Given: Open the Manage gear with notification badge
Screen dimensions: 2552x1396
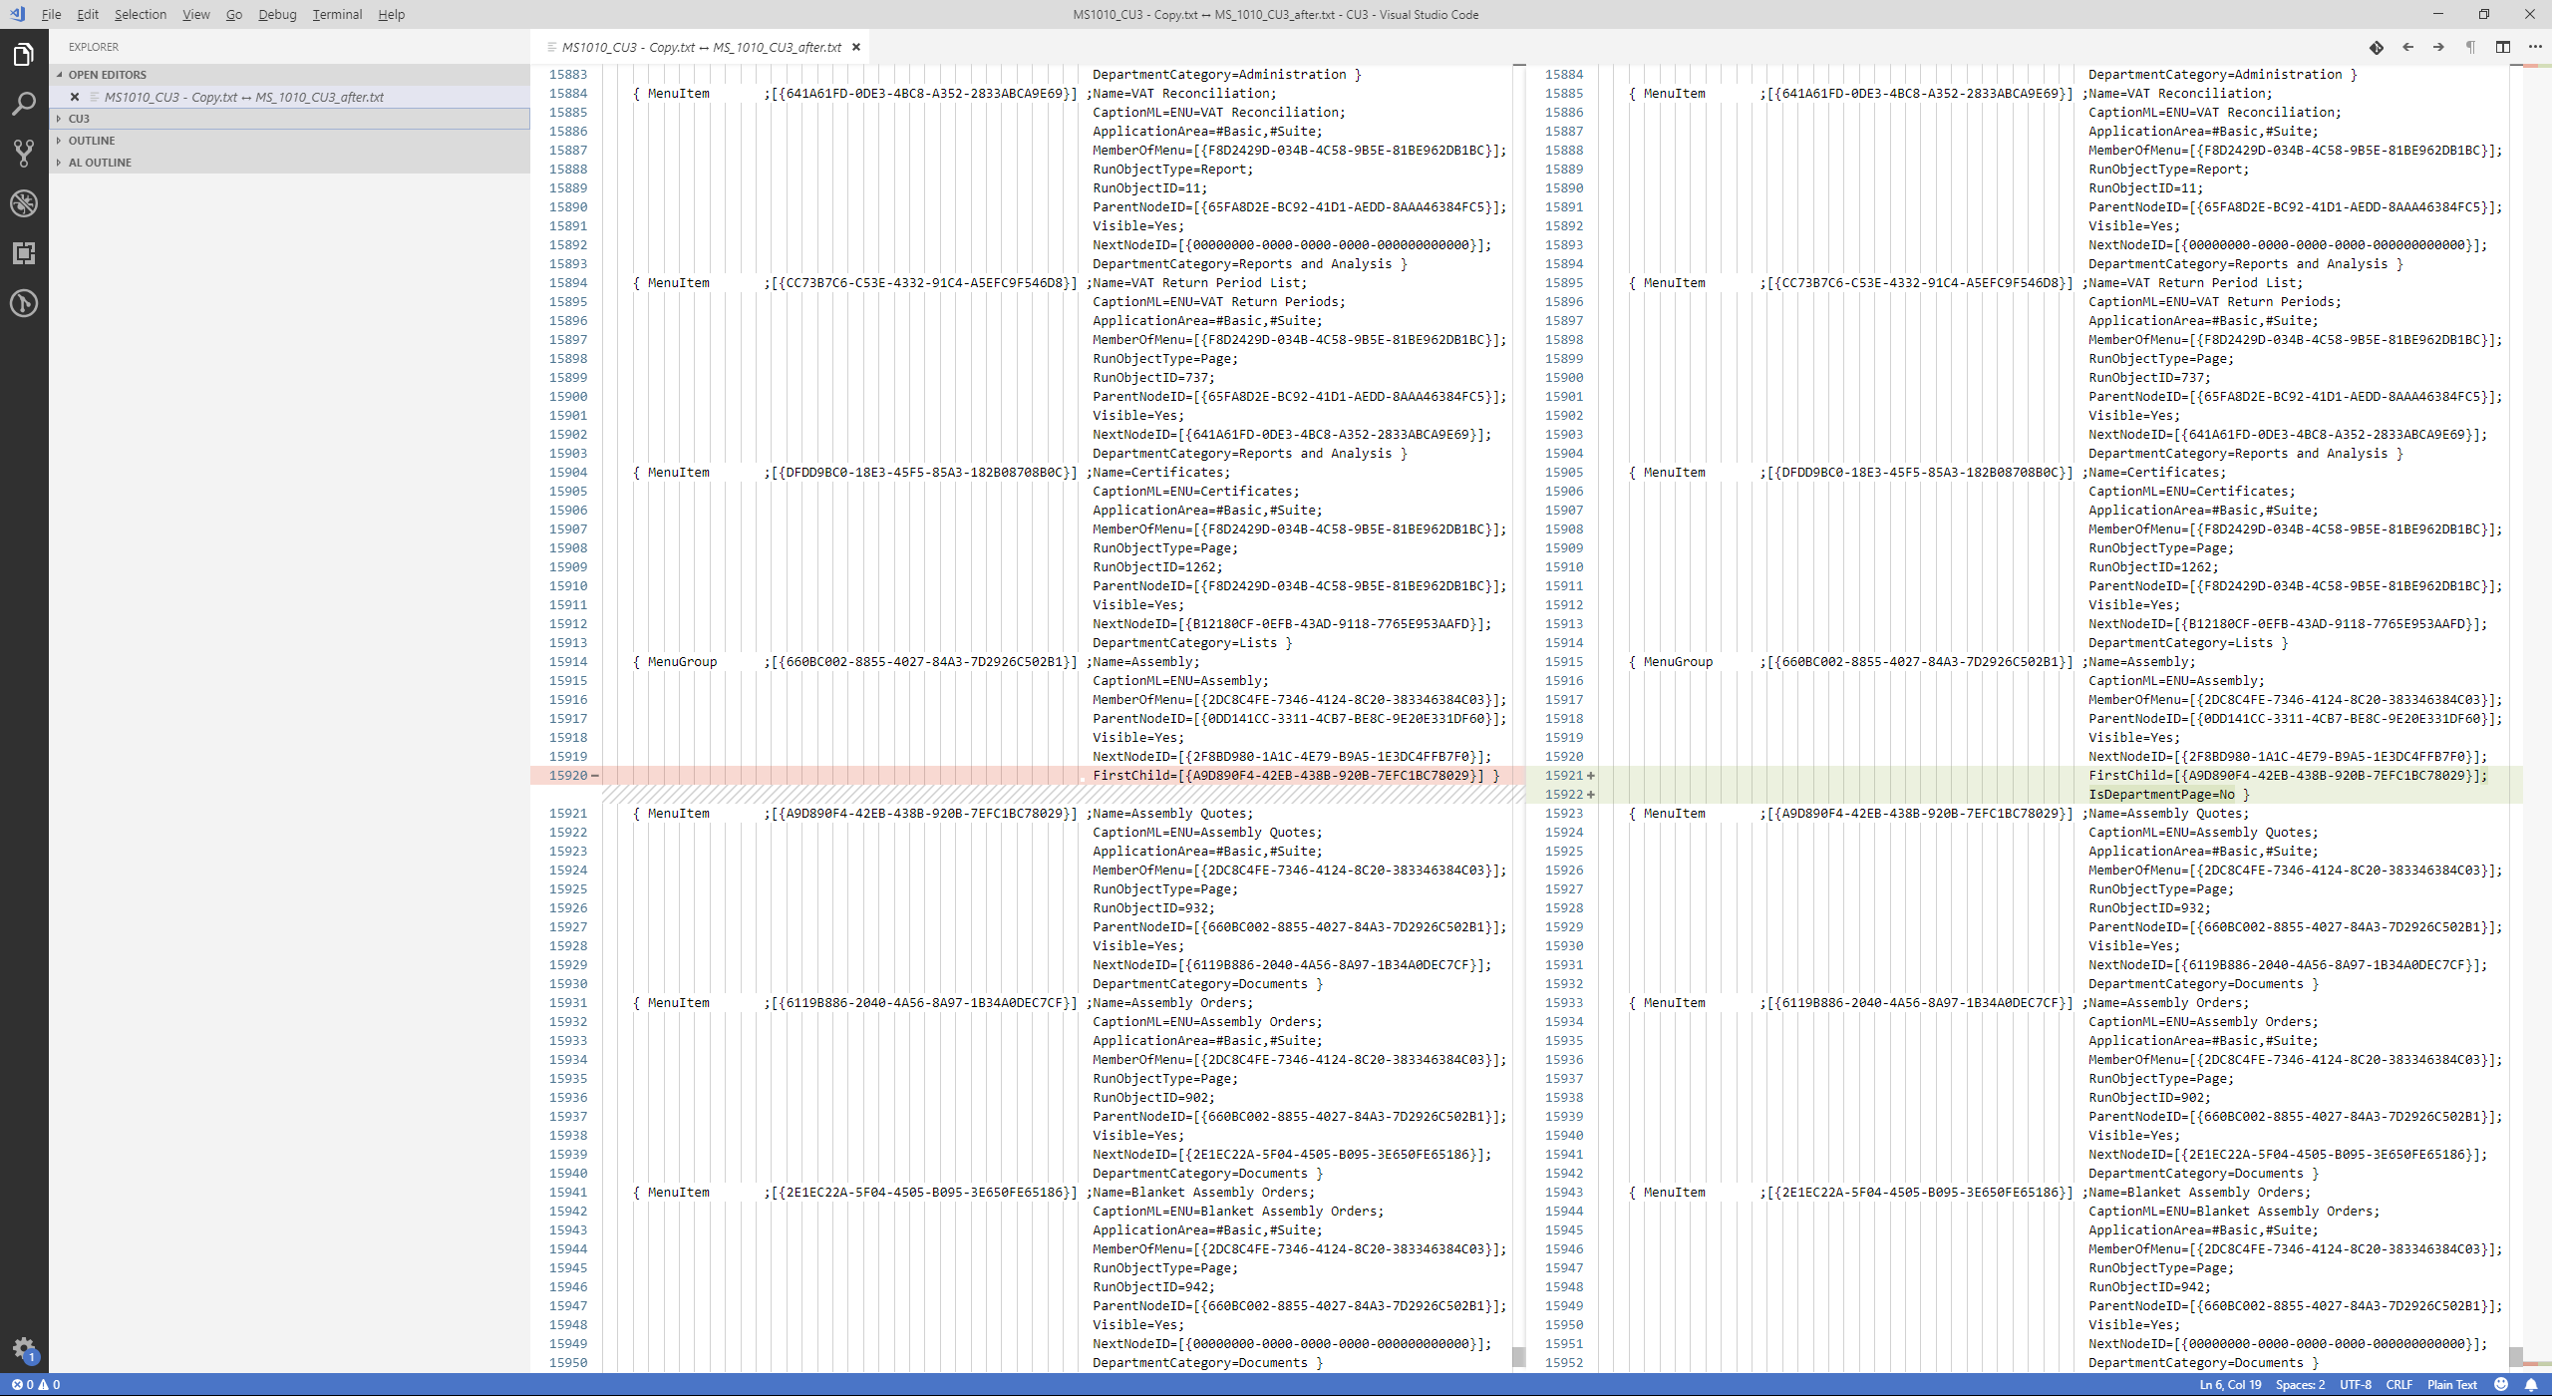Looking at the screenshot, I should [x=24, y=1348].
